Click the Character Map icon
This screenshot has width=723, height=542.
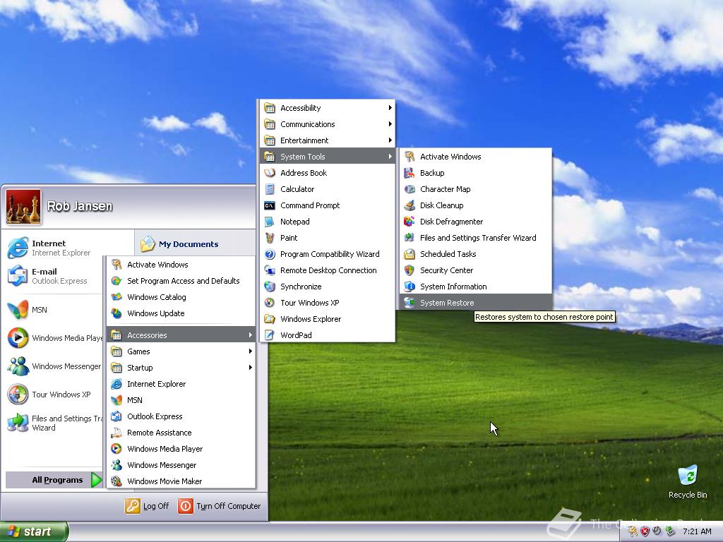click(x=409, y=189)
